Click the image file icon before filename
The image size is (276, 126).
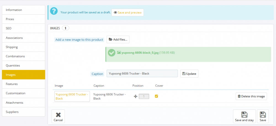[119, 52]
